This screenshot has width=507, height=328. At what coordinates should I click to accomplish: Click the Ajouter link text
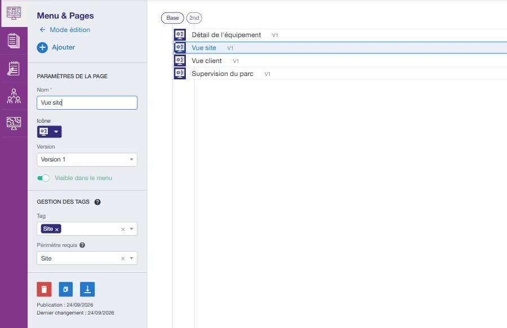coord(63,47)
